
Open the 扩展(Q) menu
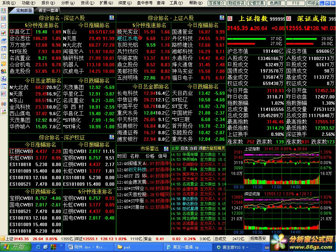point(106,3)
